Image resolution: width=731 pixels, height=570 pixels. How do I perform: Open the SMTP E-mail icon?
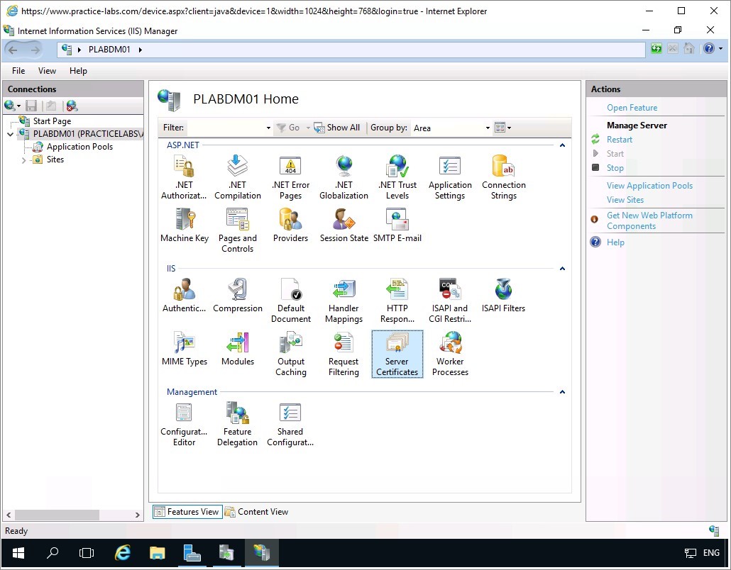tap(397, 227)
